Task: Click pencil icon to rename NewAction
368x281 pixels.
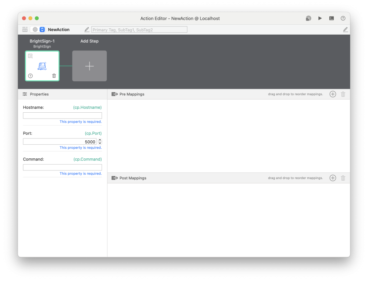Action: click(x=86, y=29)
